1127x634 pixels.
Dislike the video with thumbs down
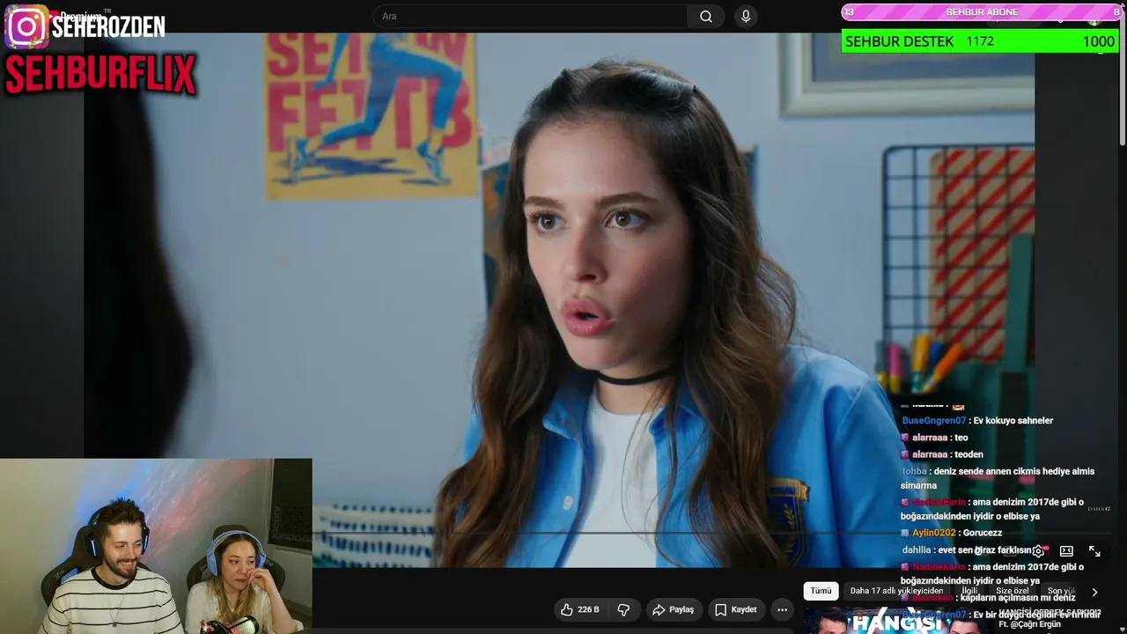coord(623,609)
